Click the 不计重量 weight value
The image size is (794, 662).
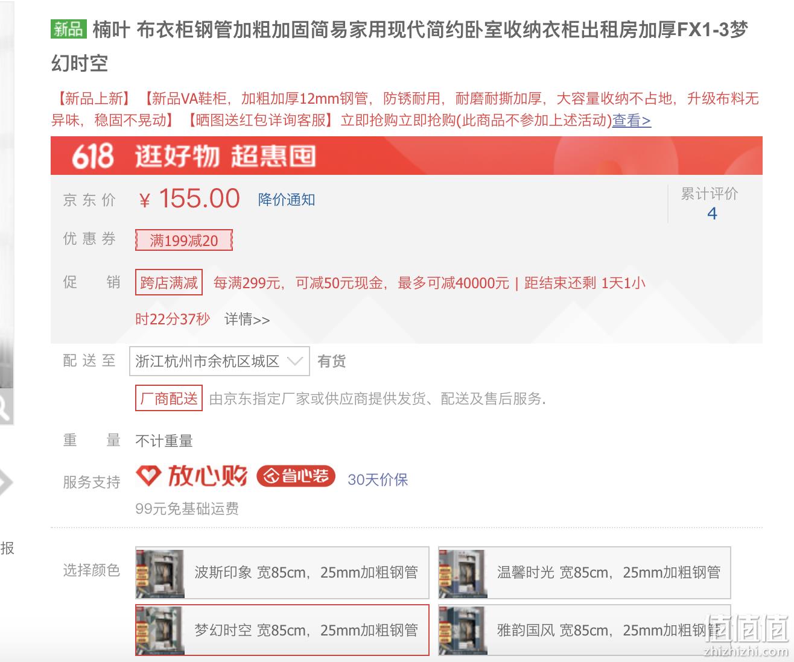(x=164, y=441)
